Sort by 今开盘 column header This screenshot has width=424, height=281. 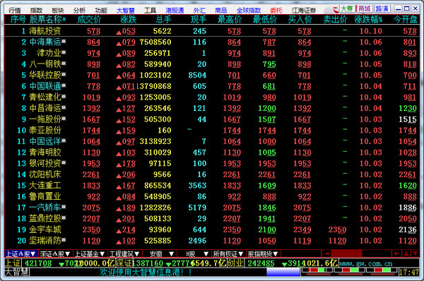coord(406,20)
